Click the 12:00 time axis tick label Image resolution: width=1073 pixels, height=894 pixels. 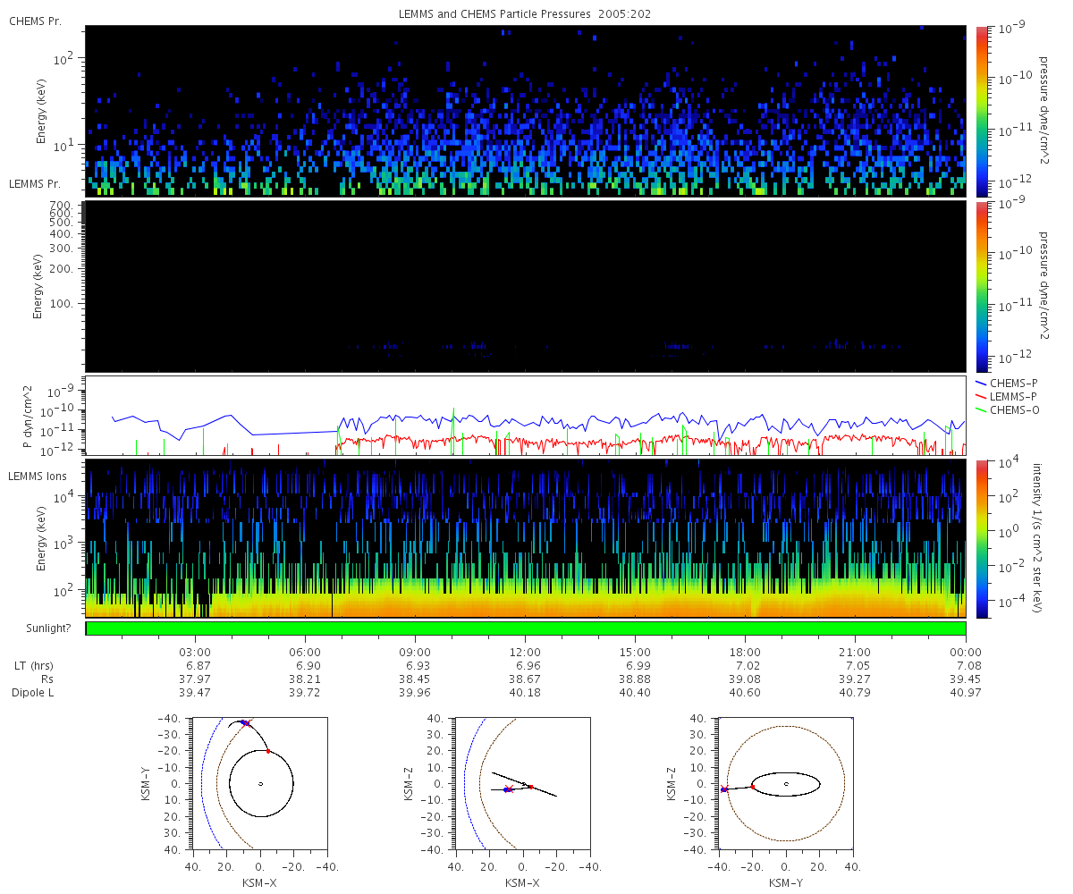click(525, 654)
